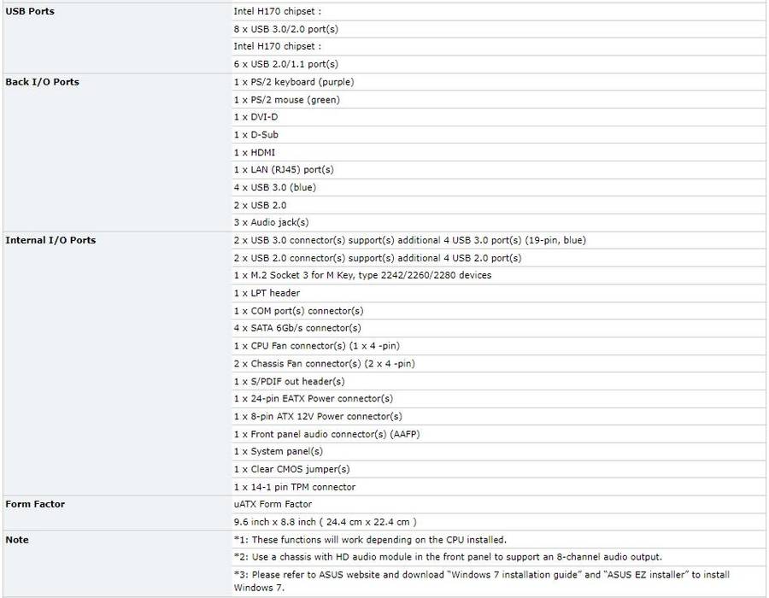Click the PS/2 keyboard (purple) entry
The width and height of the screenshot is (769, 598).
point(293,82)
